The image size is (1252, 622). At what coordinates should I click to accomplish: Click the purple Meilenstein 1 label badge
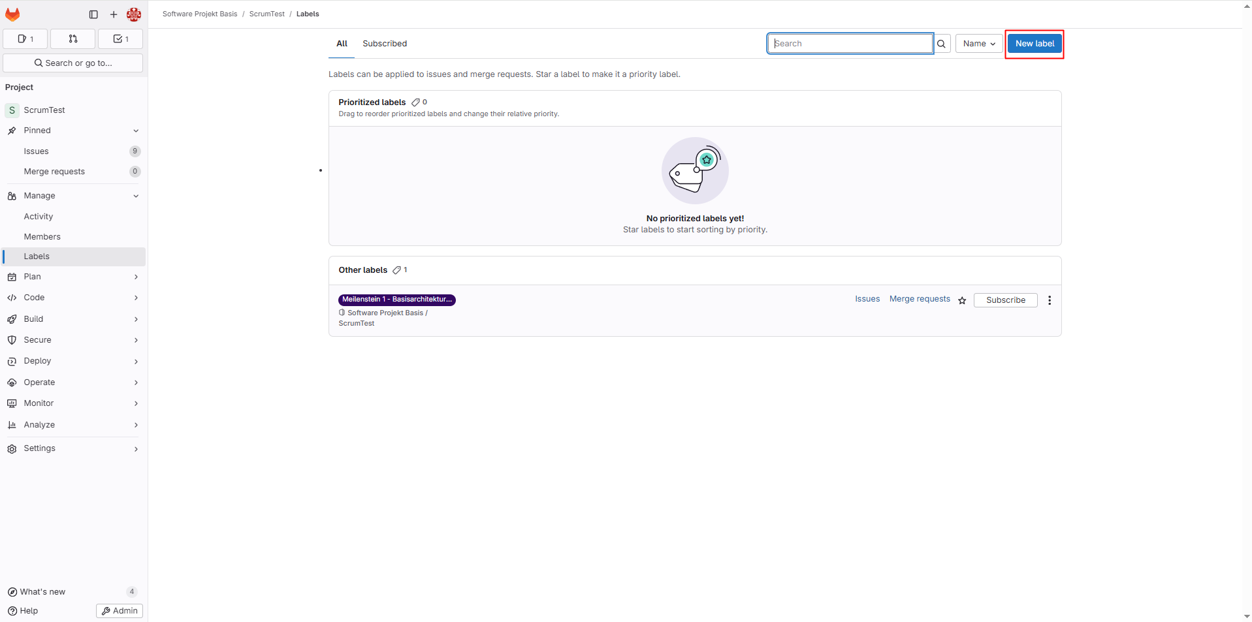click(396, 300)
